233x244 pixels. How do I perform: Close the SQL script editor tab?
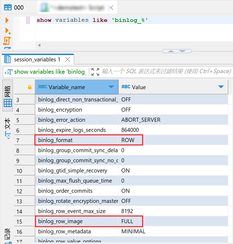(x=111, y=8)
